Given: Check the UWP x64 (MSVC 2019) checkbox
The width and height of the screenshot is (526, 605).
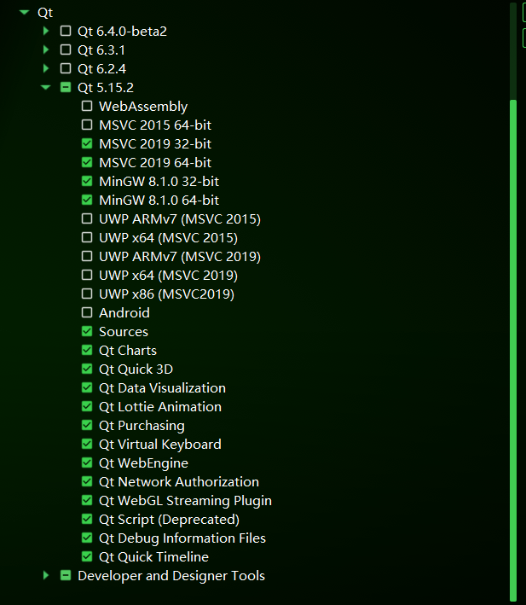Looking at the screenshot, I should click(x=87, y=275).
